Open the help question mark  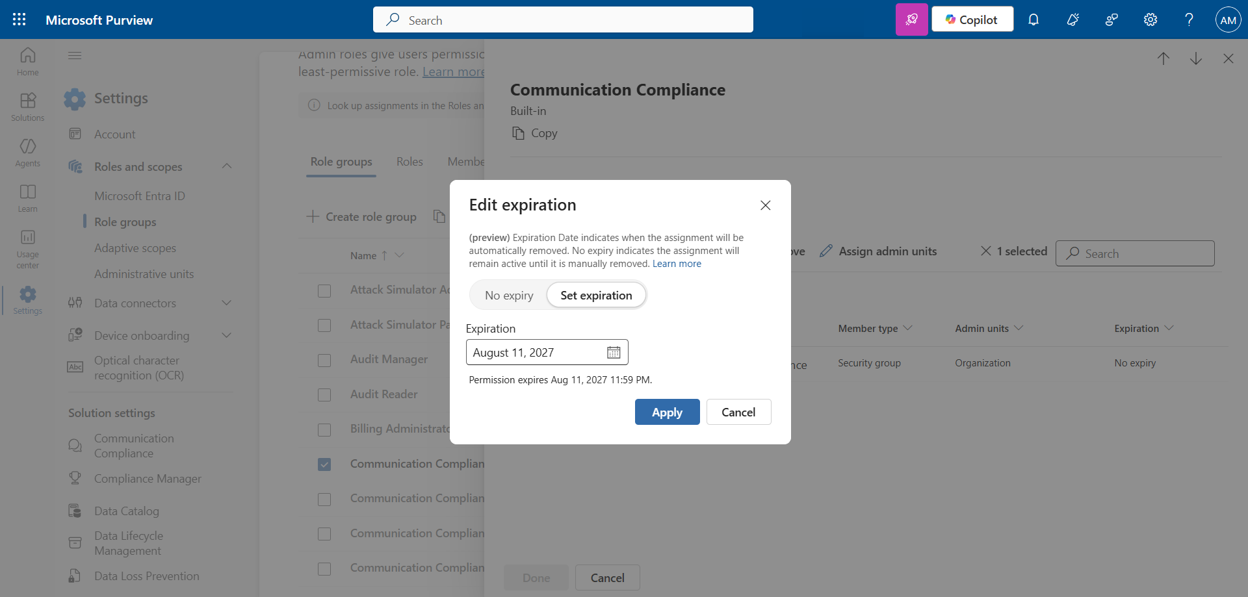(1189, 19)
